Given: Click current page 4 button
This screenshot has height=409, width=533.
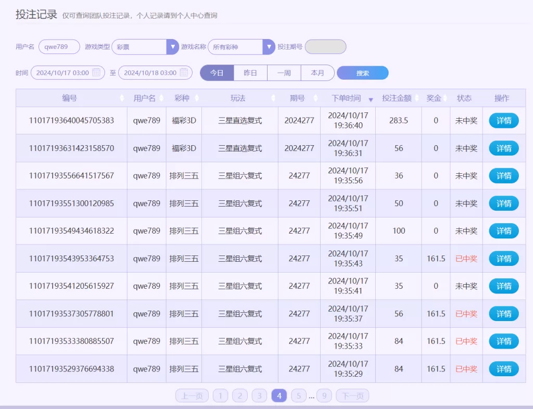Looking at the screenshot, I should click(x=279, y=396).
